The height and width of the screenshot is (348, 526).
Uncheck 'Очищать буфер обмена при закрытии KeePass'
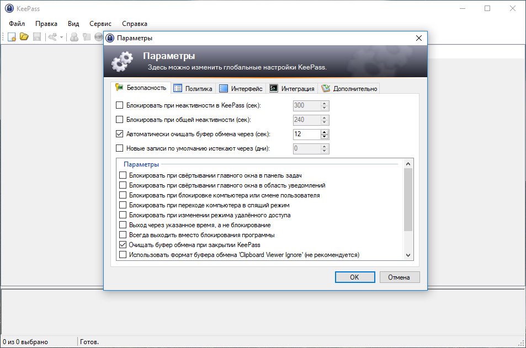[x=123, y=245]
